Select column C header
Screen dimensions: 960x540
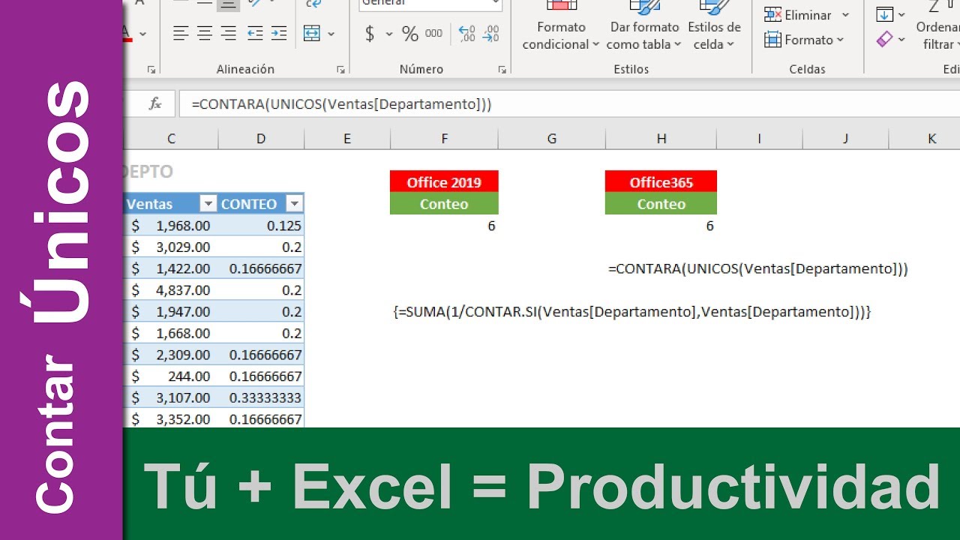click(172, 138)
